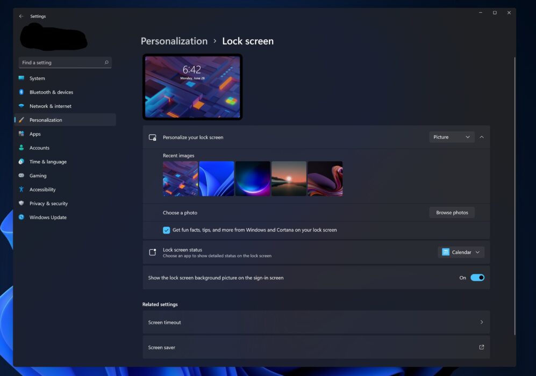
Task: Click the back arrow next to Settings
Action: 22,16
